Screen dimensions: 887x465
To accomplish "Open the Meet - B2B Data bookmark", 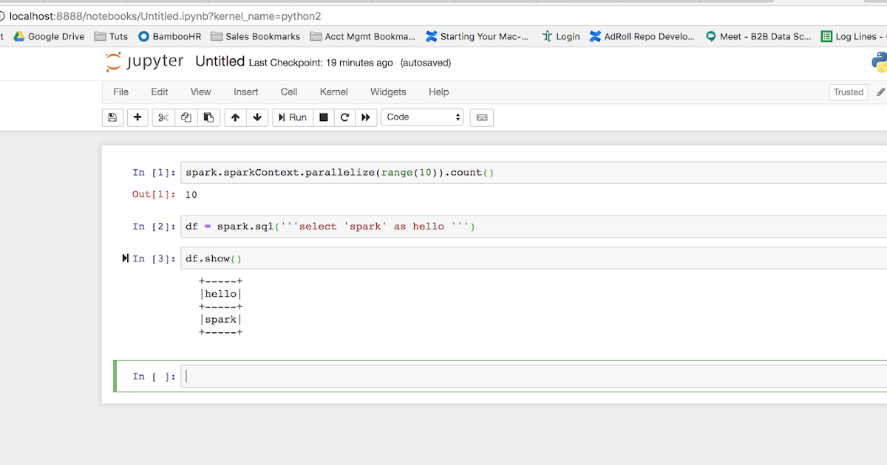I will 758,36.
